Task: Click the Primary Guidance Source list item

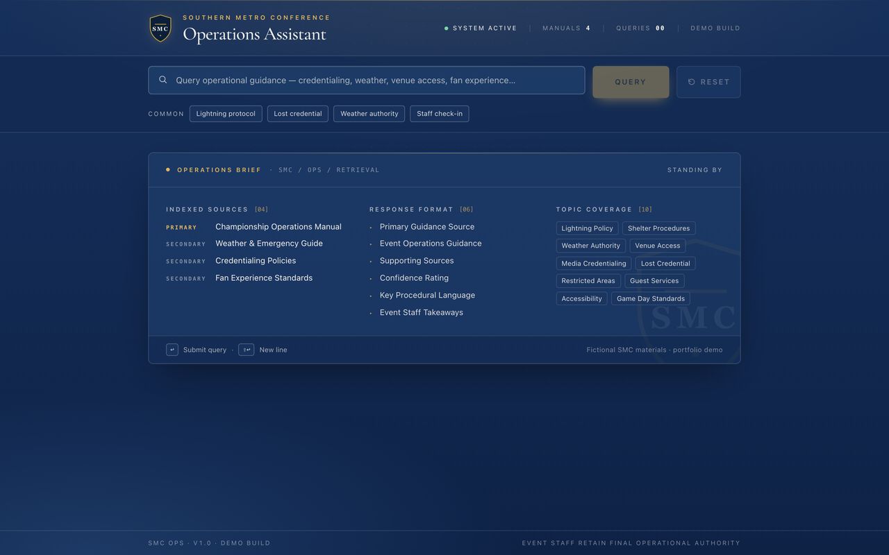Action: click(x=427, y=227)
